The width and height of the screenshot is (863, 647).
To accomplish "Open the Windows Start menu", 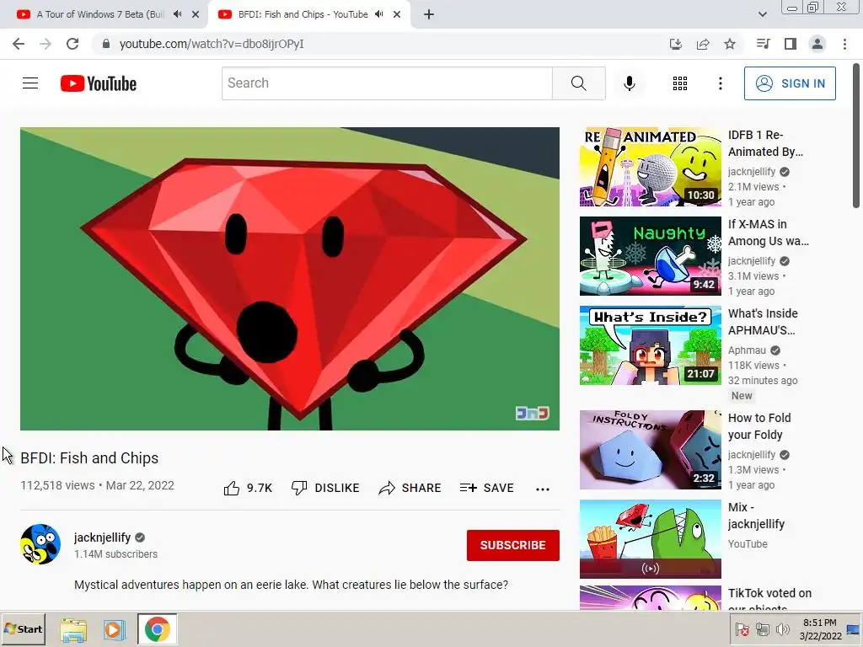I will click(23, 628).
